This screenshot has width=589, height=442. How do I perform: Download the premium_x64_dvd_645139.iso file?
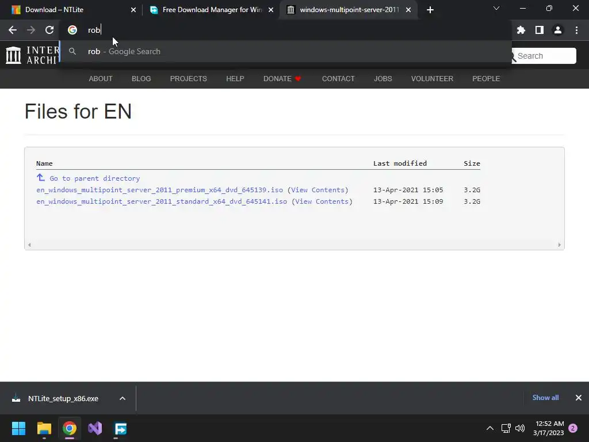pyautogui.click(x=160, y=190)
